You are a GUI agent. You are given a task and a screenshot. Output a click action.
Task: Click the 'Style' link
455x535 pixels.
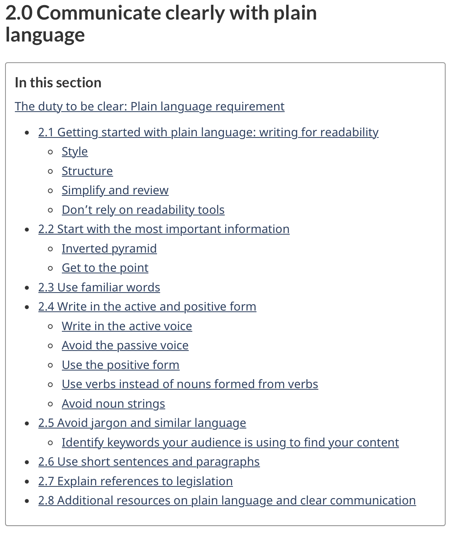pos(75,151)
